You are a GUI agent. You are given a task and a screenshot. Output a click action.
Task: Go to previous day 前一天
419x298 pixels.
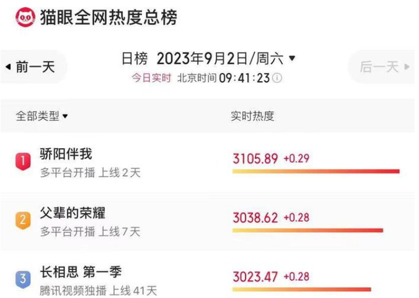(31, 67)
